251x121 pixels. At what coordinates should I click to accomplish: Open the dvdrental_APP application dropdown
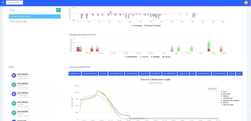click(14, 3)
